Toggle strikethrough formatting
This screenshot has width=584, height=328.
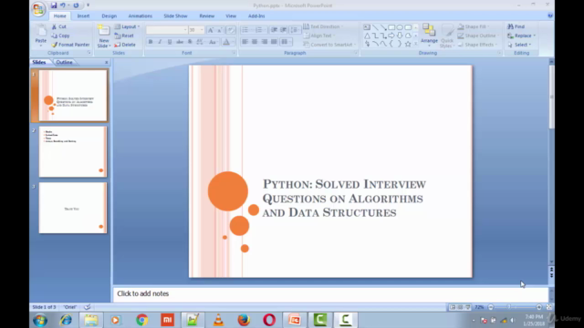[x=180, y=42]
